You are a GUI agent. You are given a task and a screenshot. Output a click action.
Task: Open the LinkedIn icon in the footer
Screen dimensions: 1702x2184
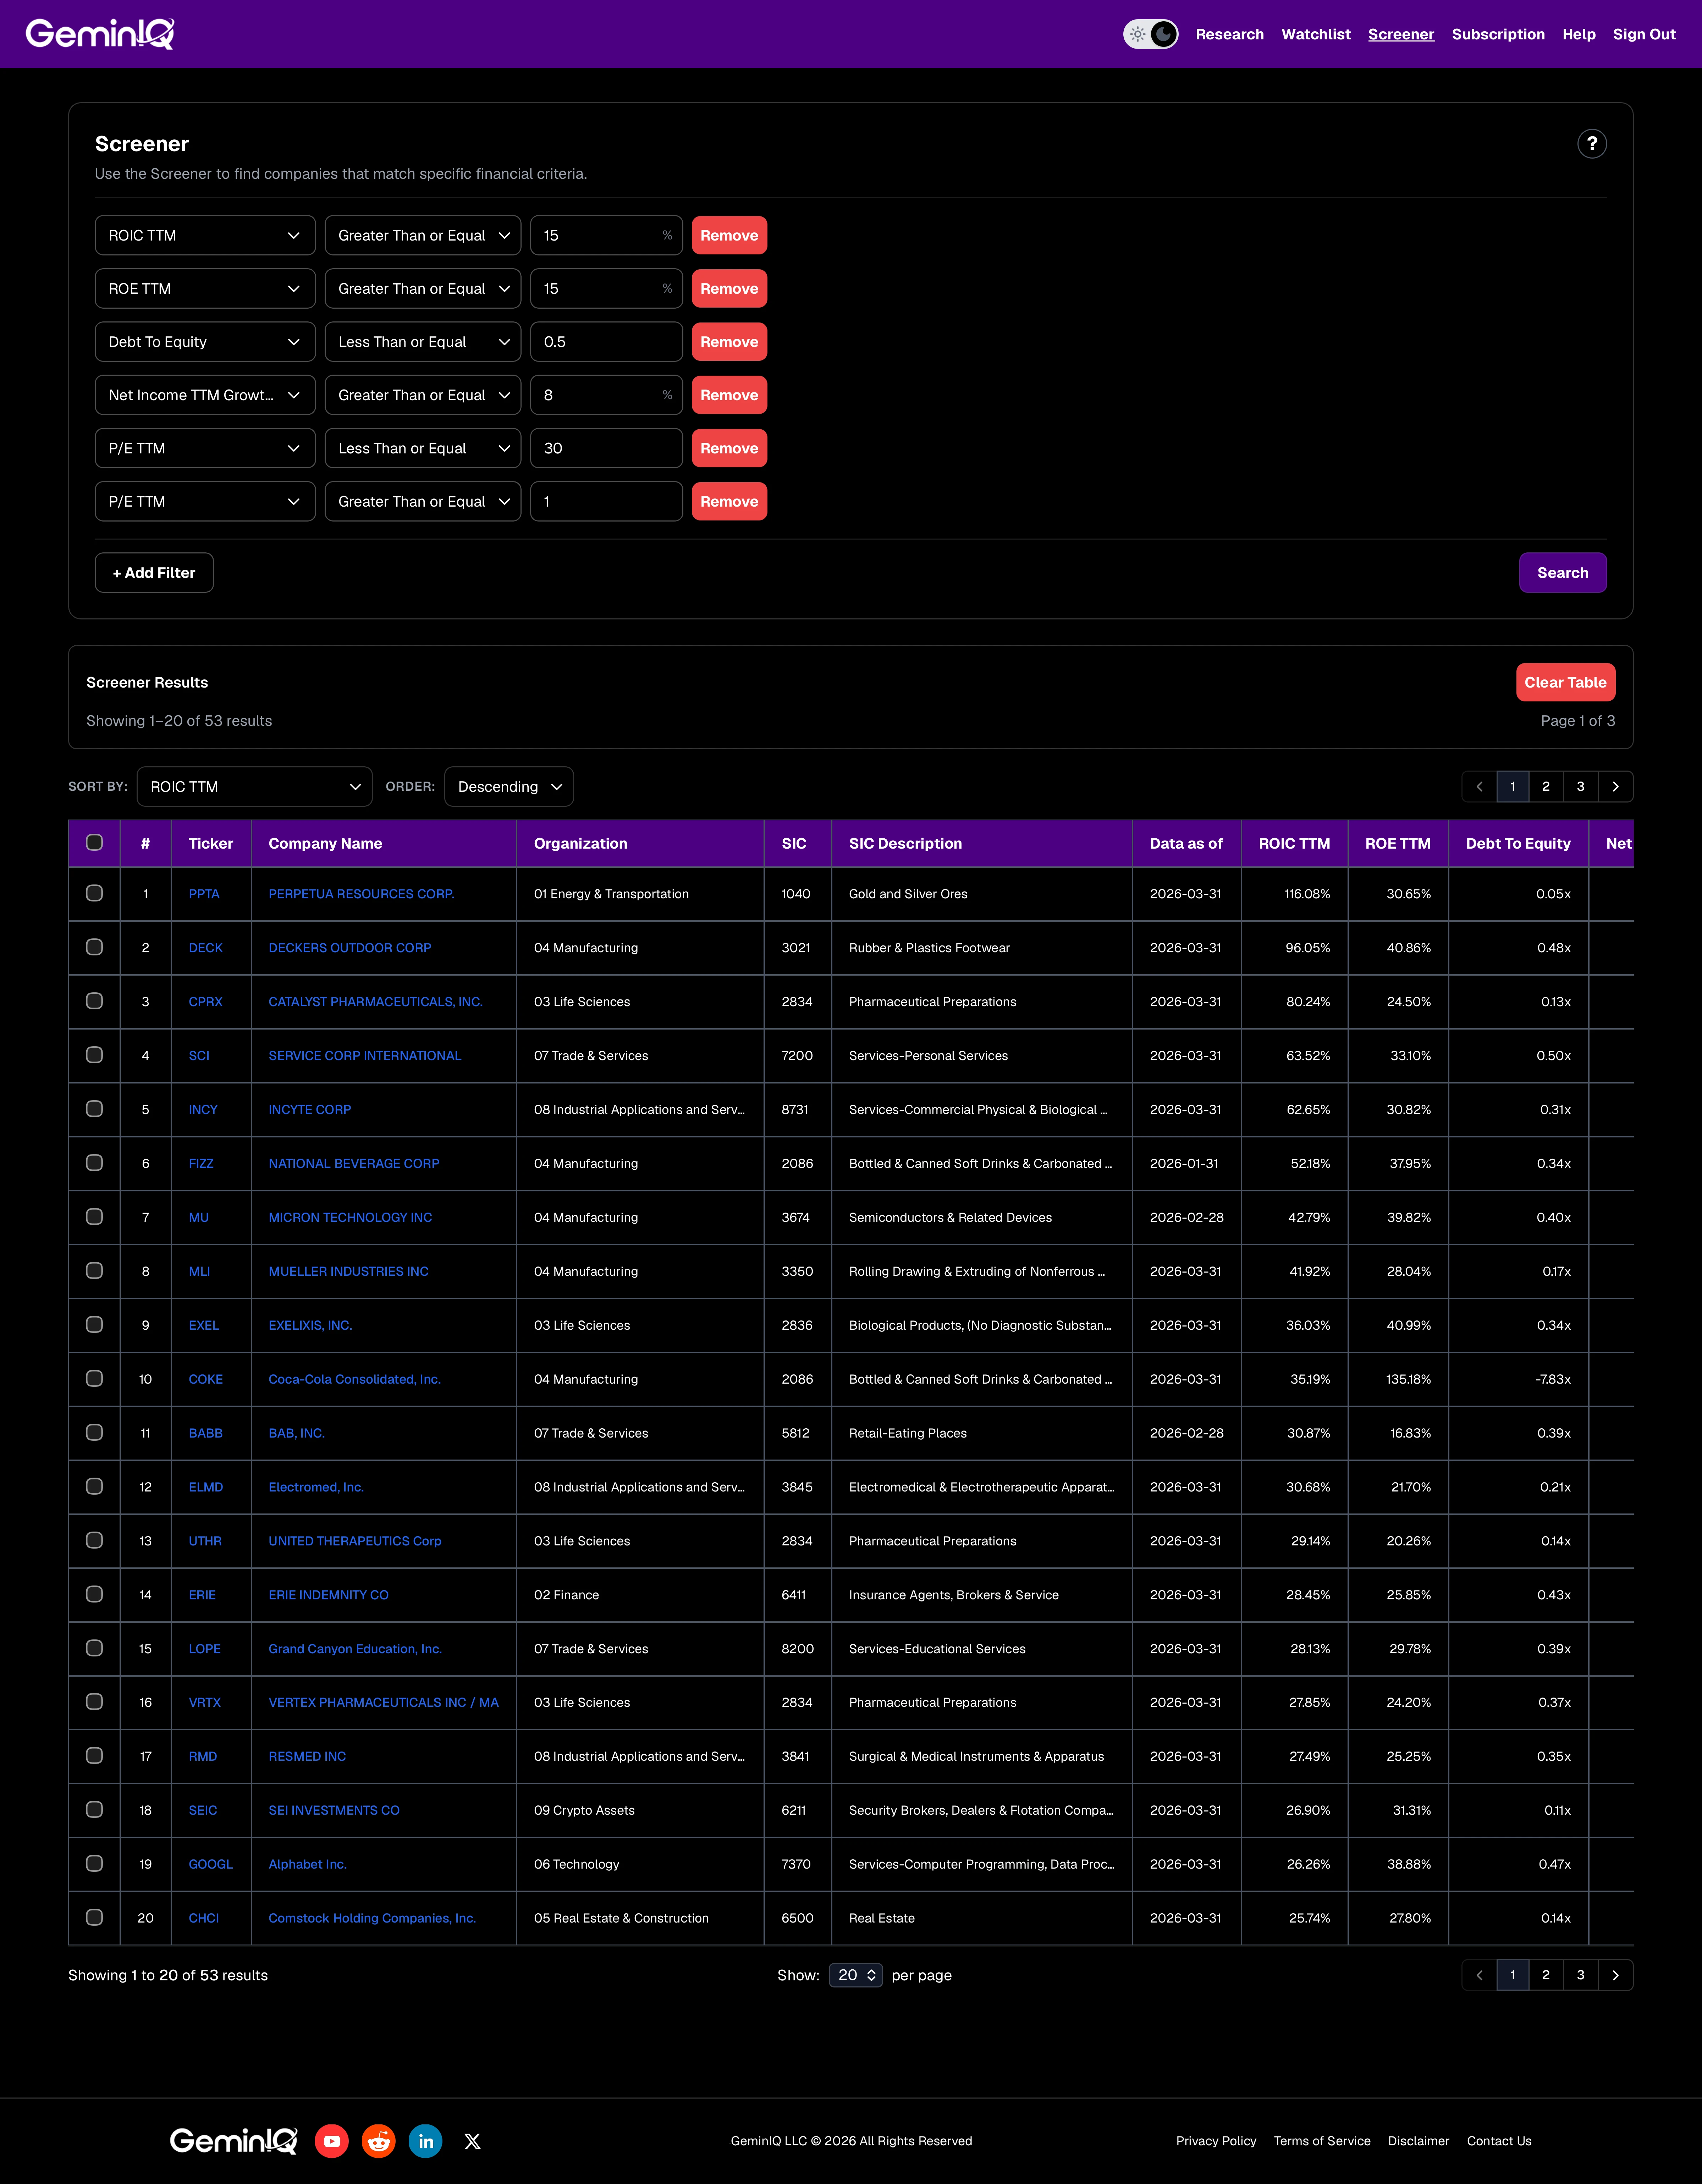pyautogui.click(x=426, y=2141)
